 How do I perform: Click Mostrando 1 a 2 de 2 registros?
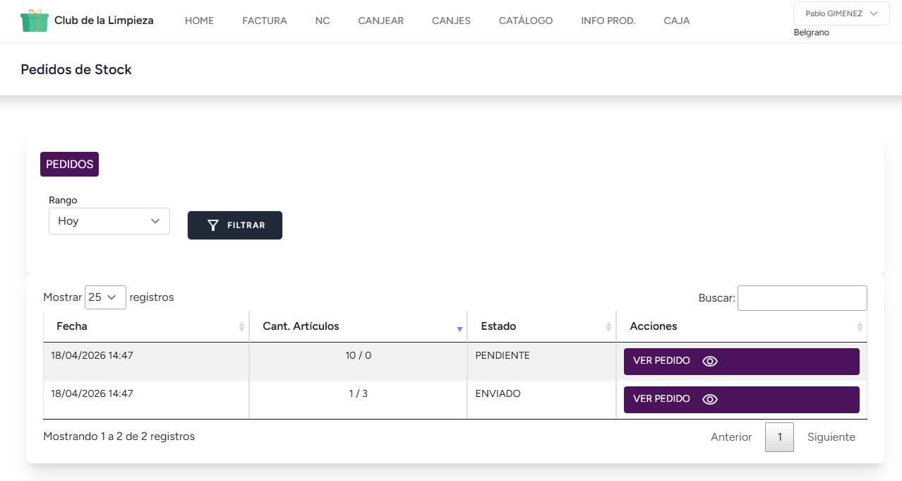point(119,437)
